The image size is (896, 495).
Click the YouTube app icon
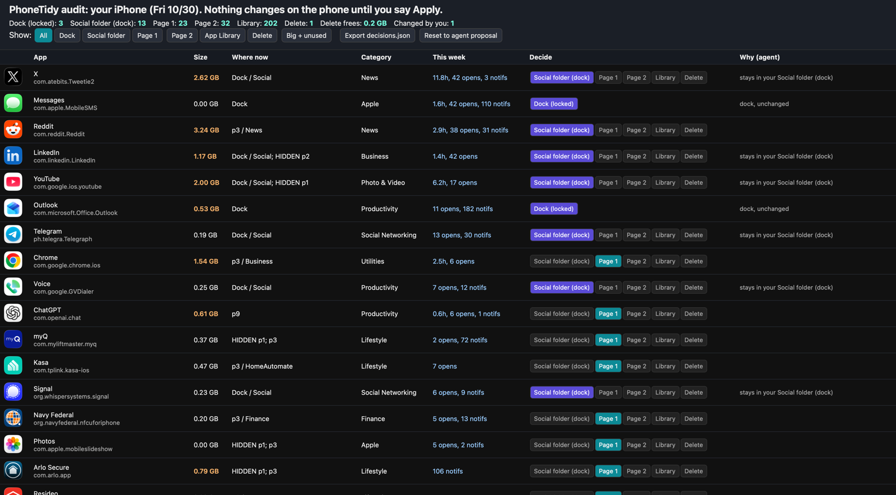[x=13, y=182]
